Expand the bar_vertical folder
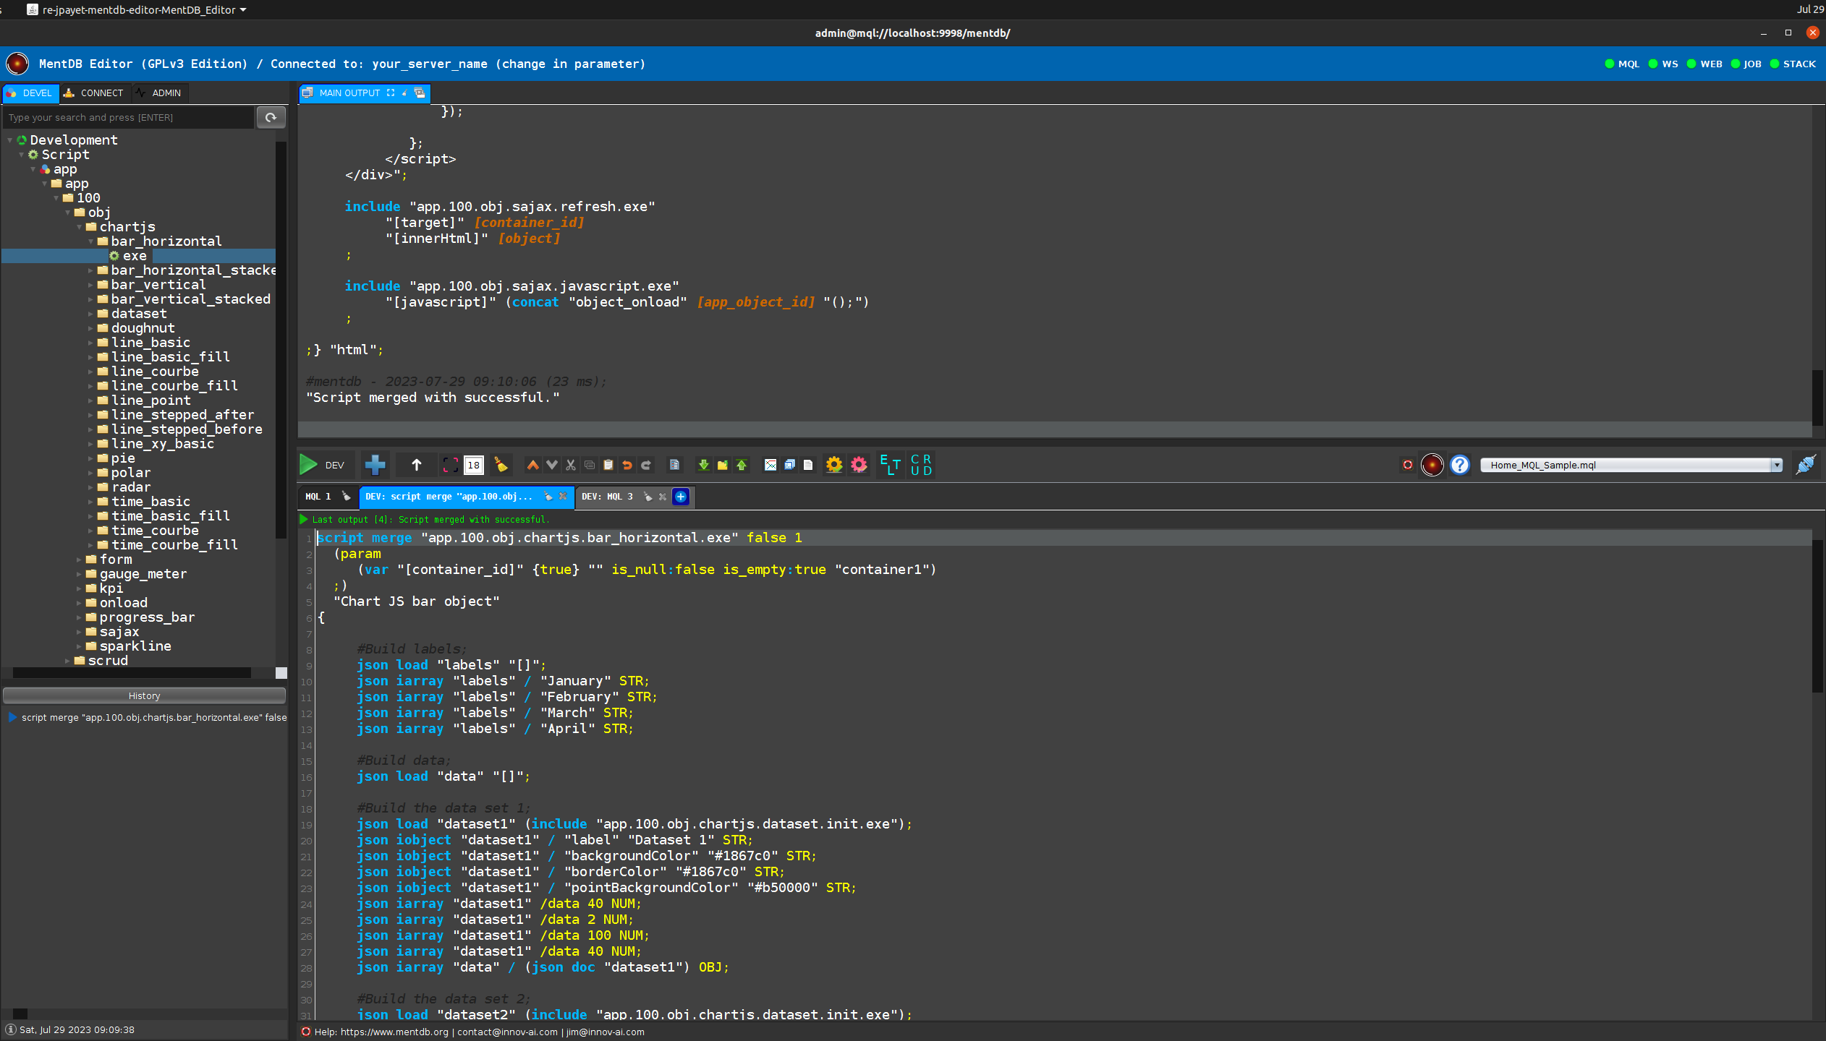 (90, 285)
